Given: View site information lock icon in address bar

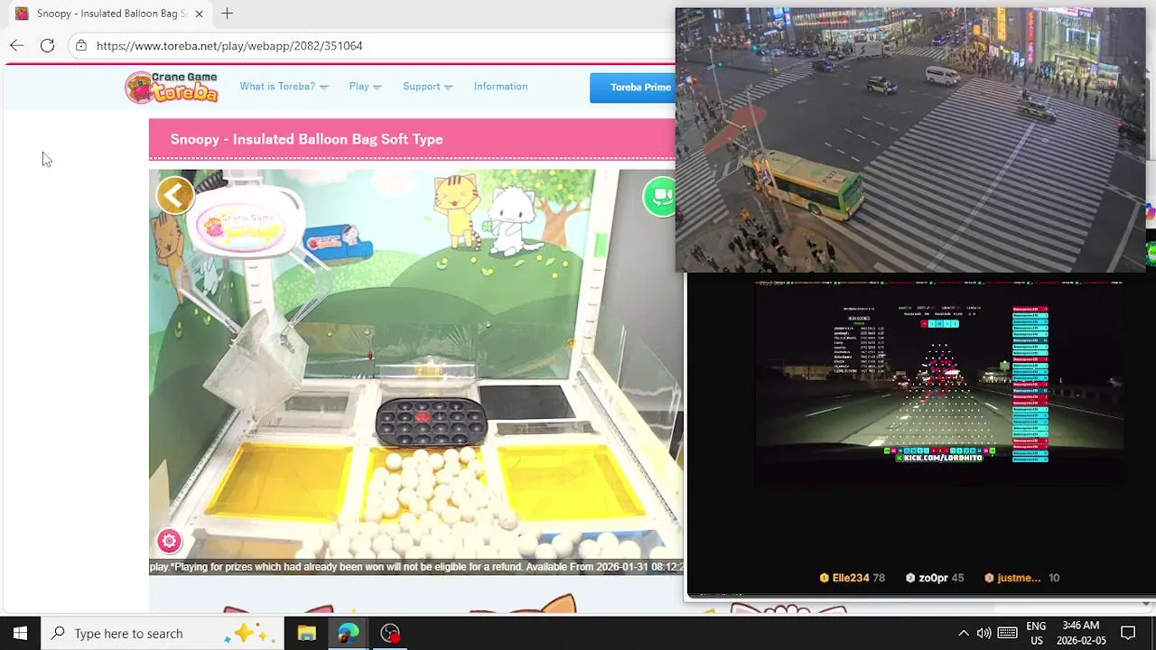Looking at the screenshot, I should pyautogui.click(x=81, y=45).
